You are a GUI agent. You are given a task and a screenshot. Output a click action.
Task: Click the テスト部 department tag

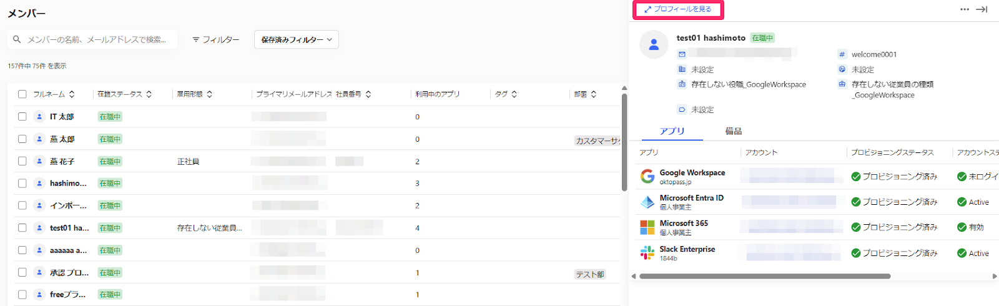590,274
